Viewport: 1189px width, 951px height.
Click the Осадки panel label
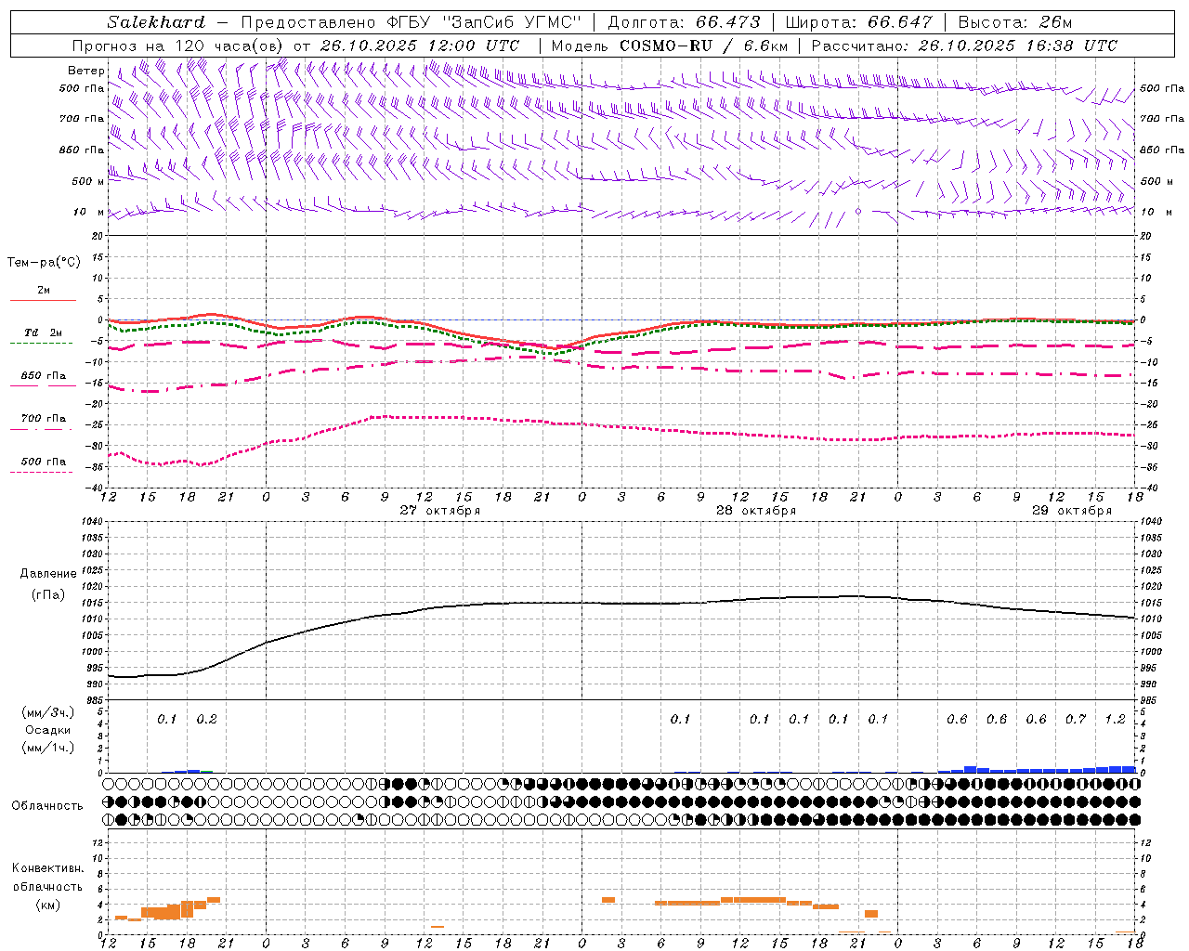coord(48,730)
